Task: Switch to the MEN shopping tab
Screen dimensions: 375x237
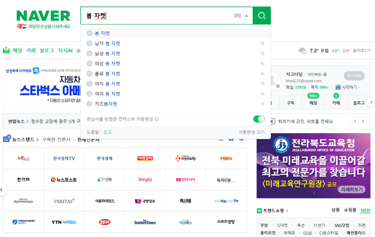Action: pos(365,210)
